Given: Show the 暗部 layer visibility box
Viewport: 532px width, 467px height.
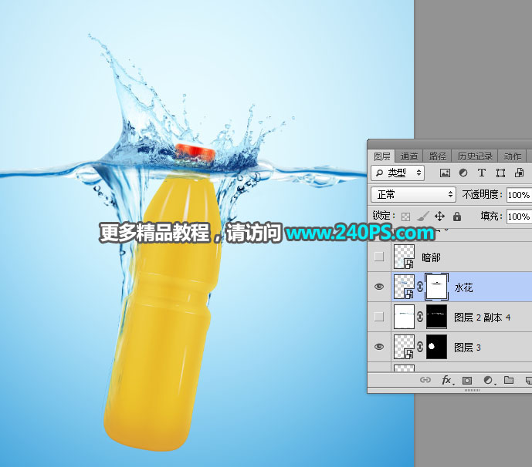Looking at the screenshot, I should 379,257.
